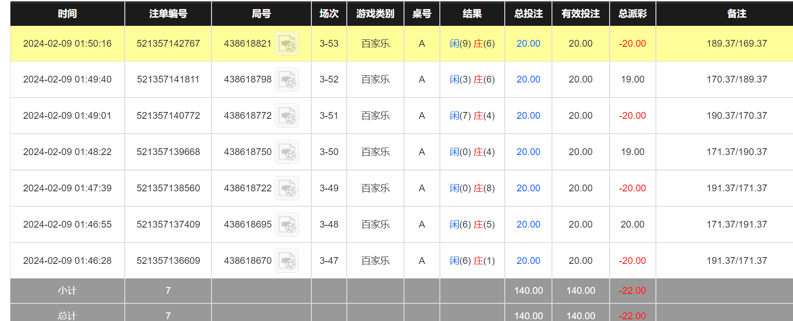Click the 桌号 column header

click(422, 14)
